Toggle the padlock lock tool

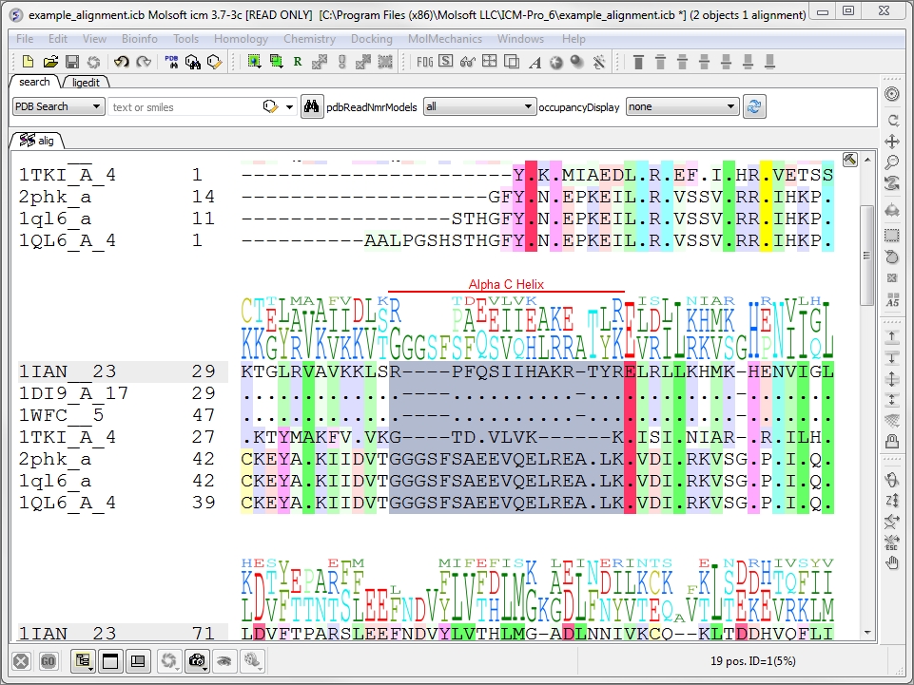tap(892, 441)
